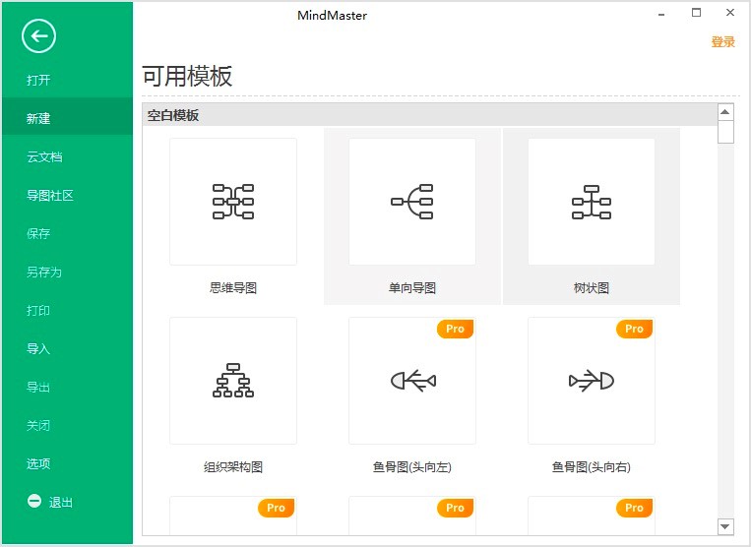Select 打印 from the sidebar

(38, 310)
